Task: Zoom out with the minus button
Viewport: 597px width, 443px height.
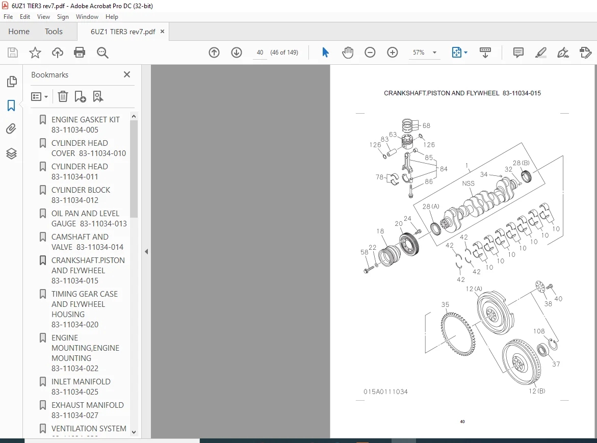Action: 370,53
